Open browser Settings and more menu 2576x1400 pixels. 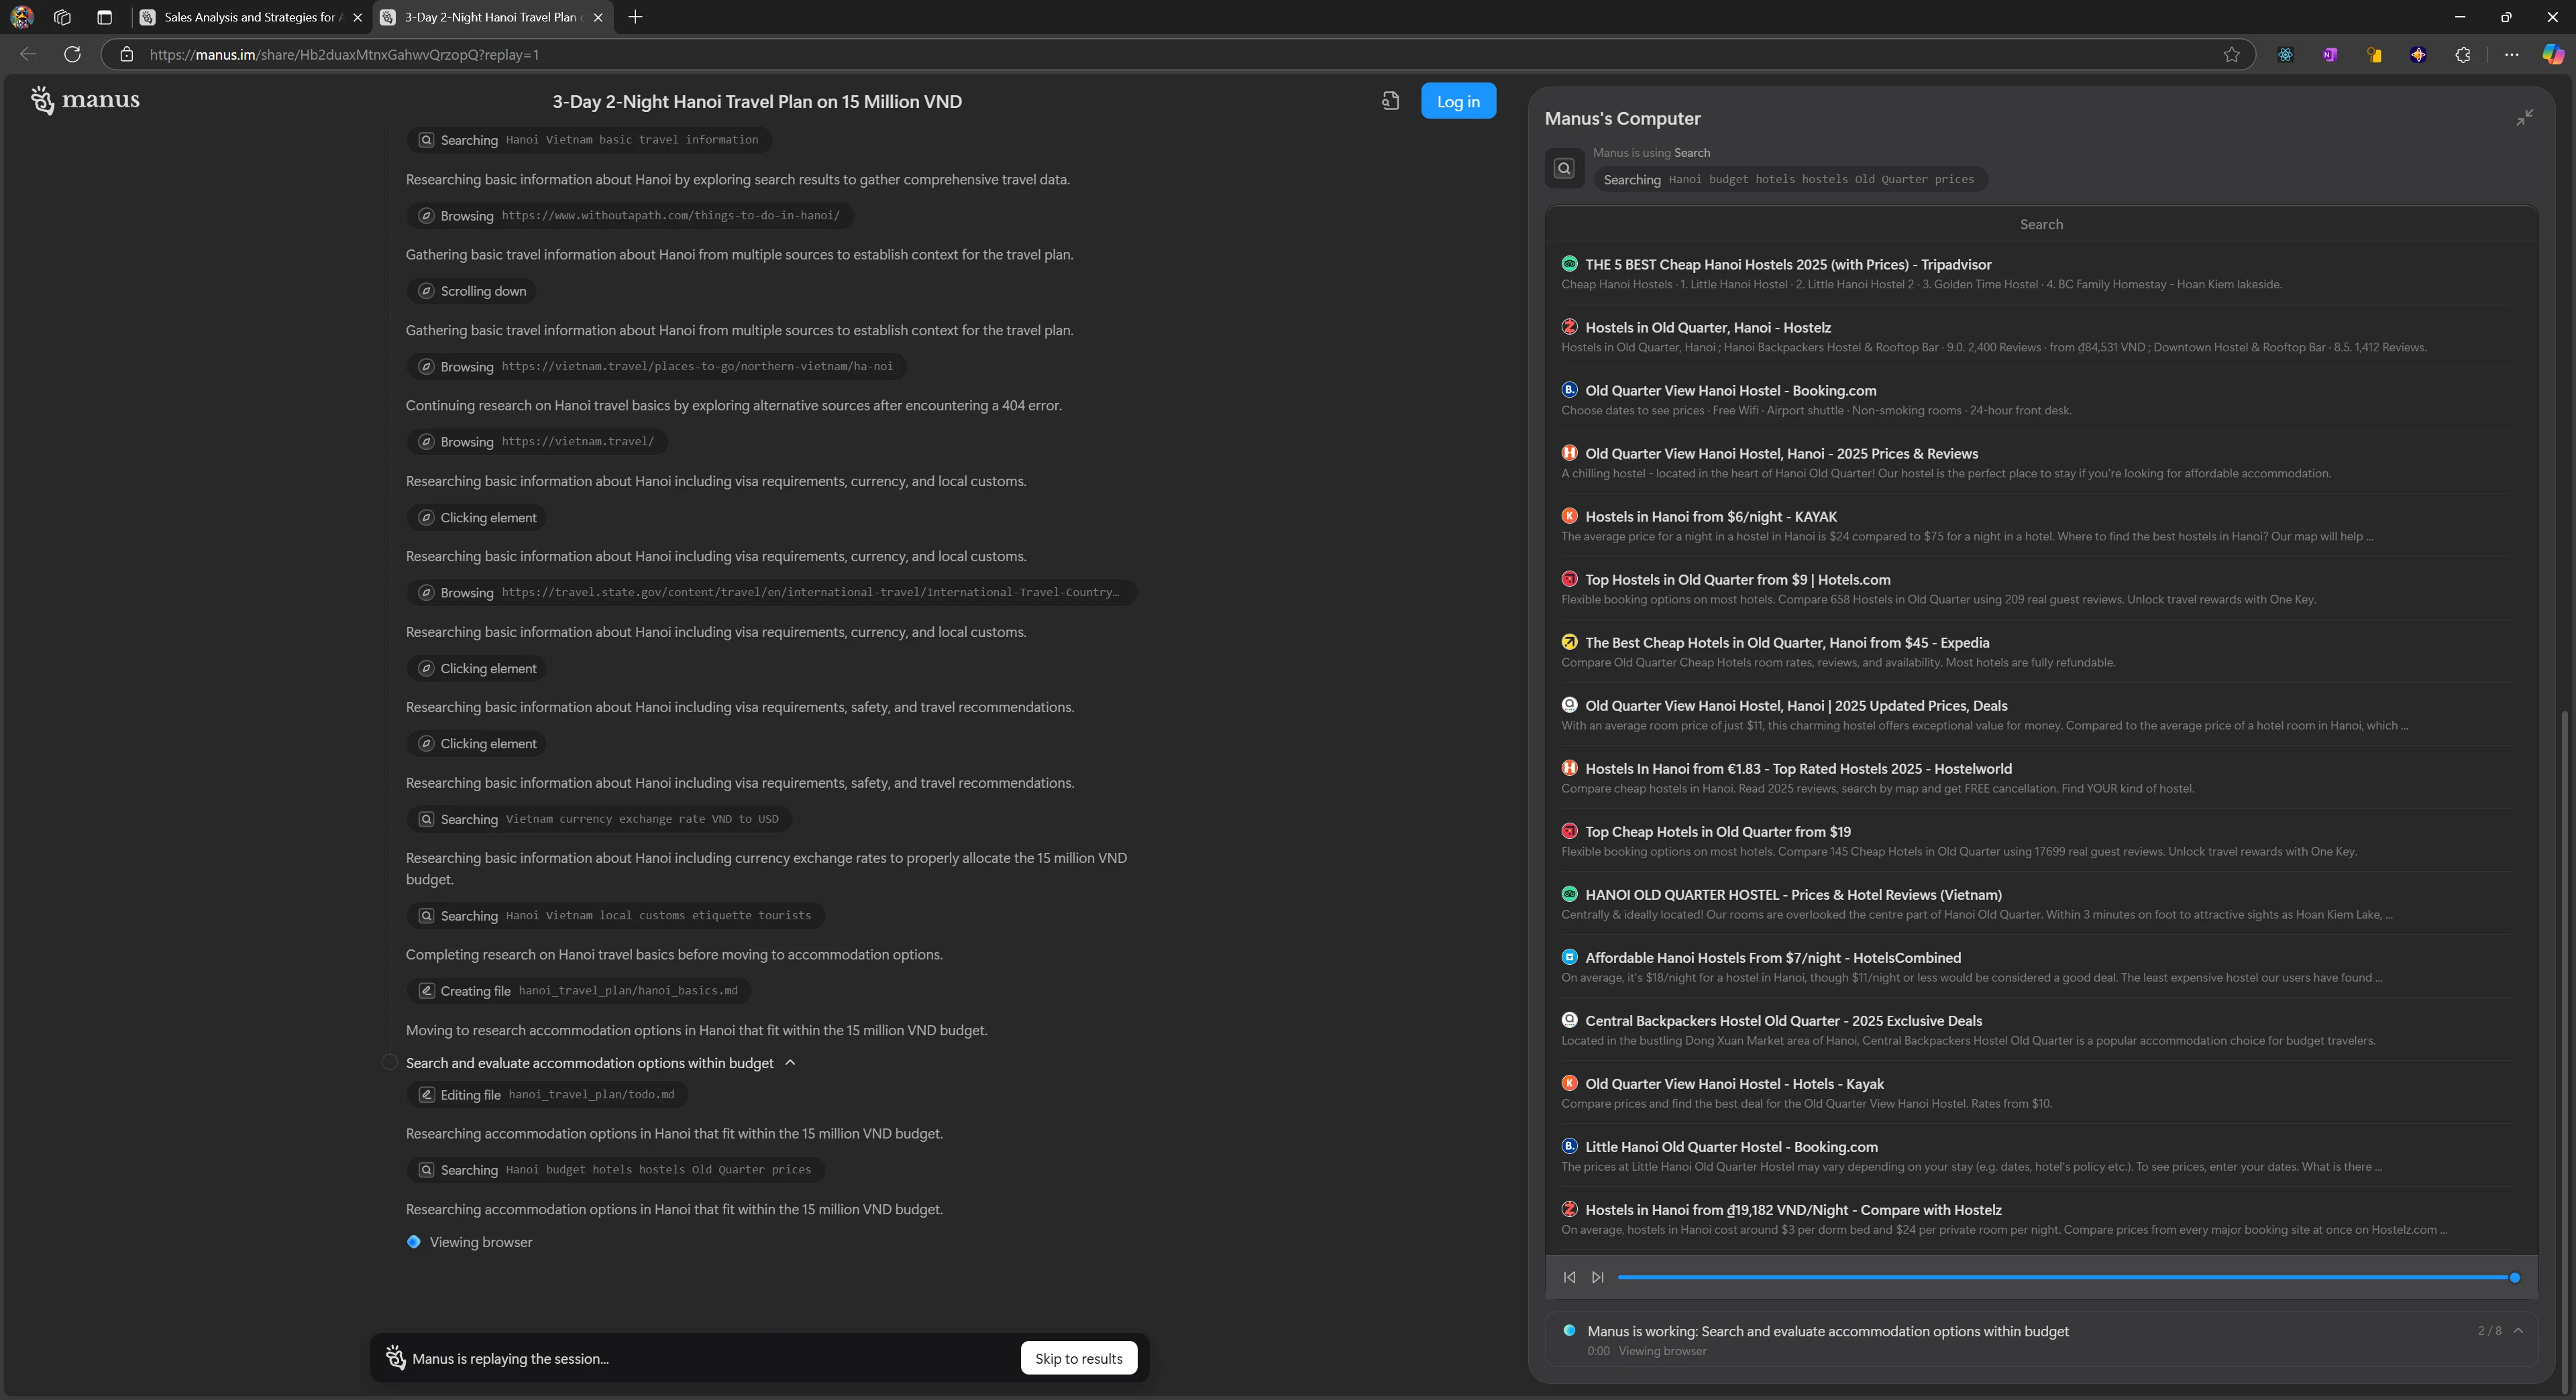click(2511, 54)
